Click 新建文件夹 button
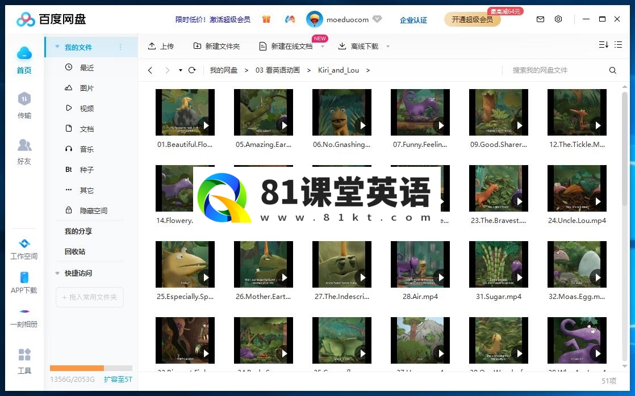 pyautogui.click(x=216, y=46)
